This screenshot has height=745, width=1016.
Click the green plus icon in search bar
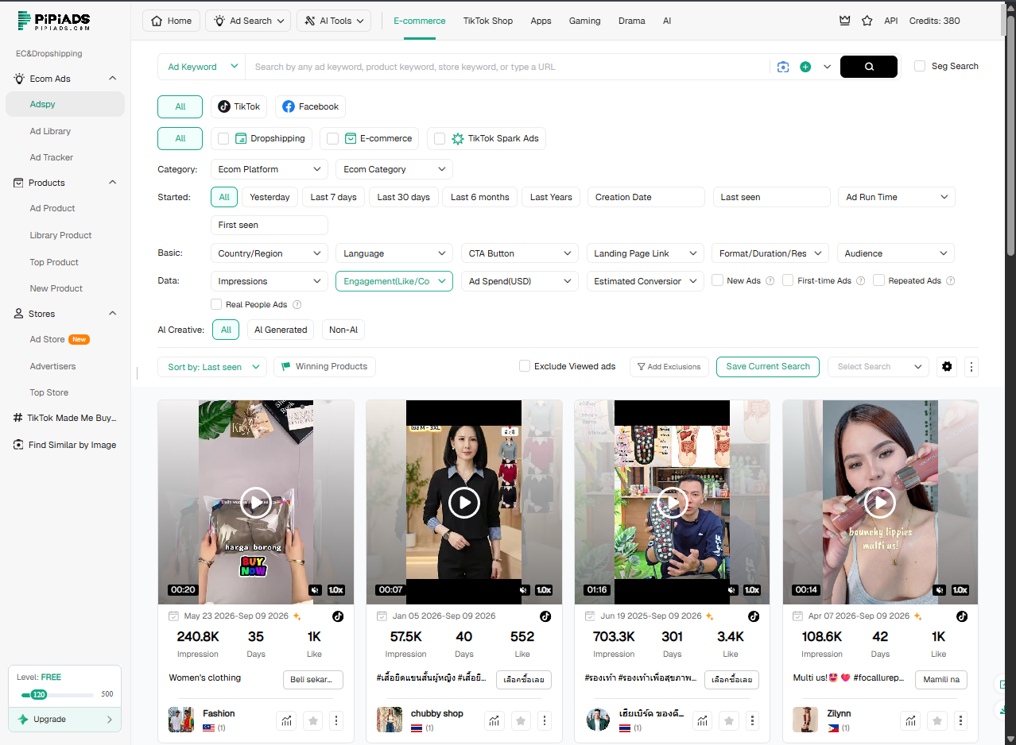[x=805, y=67]
